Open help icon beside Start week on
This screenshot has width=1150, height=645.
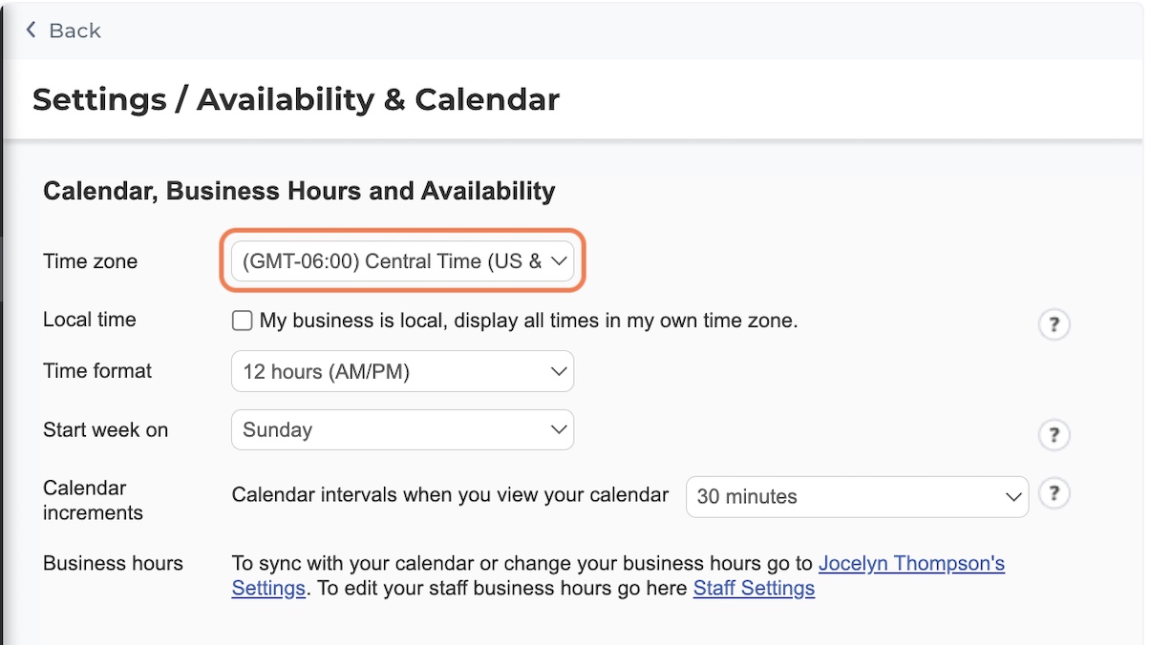click(x=1054, y=435)
